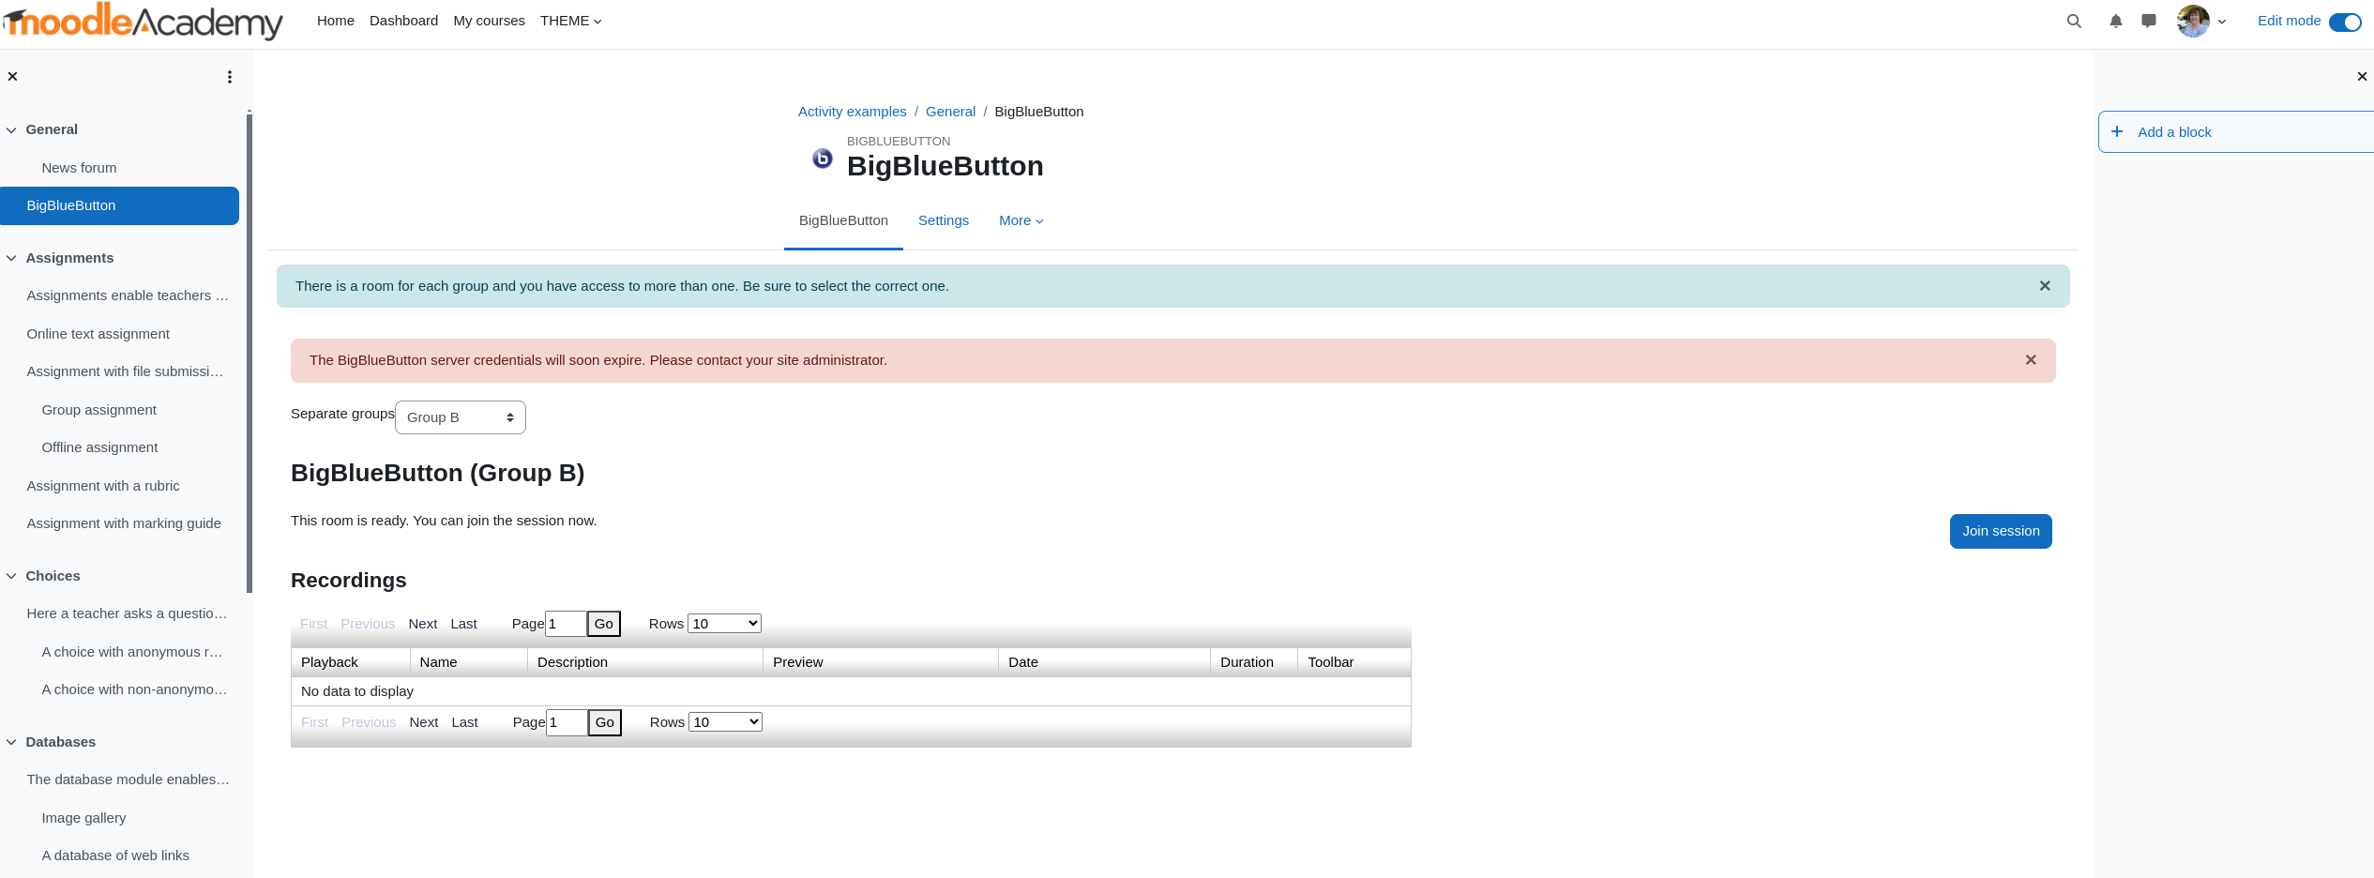Screen dimensions: 2374x878
Task: Click the BigBlueButton activity icon
Action: point(823,159)
